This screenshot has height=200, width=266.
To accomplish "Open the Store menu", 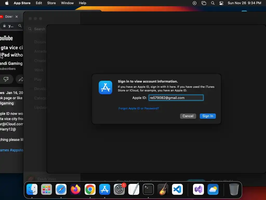I will [51, 3].
